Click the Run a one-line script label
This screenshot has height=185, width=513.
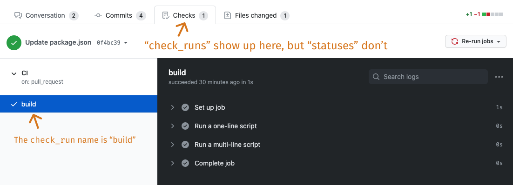pyautogui.click(x=226, y=126)
